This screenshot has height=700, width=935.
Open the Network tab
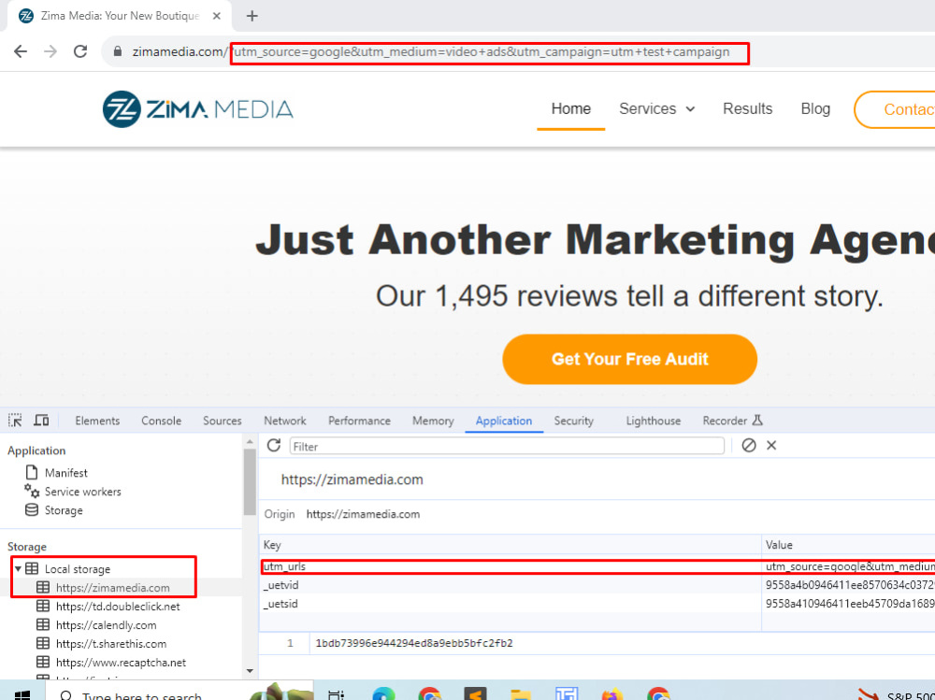coord(285,421)
